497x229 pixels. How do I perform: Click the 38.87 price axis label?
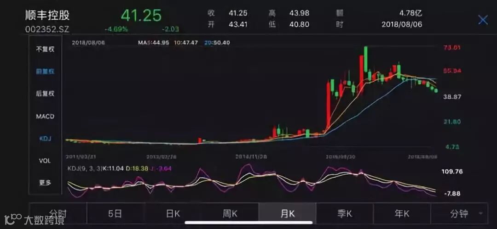(x=452, y=97)
